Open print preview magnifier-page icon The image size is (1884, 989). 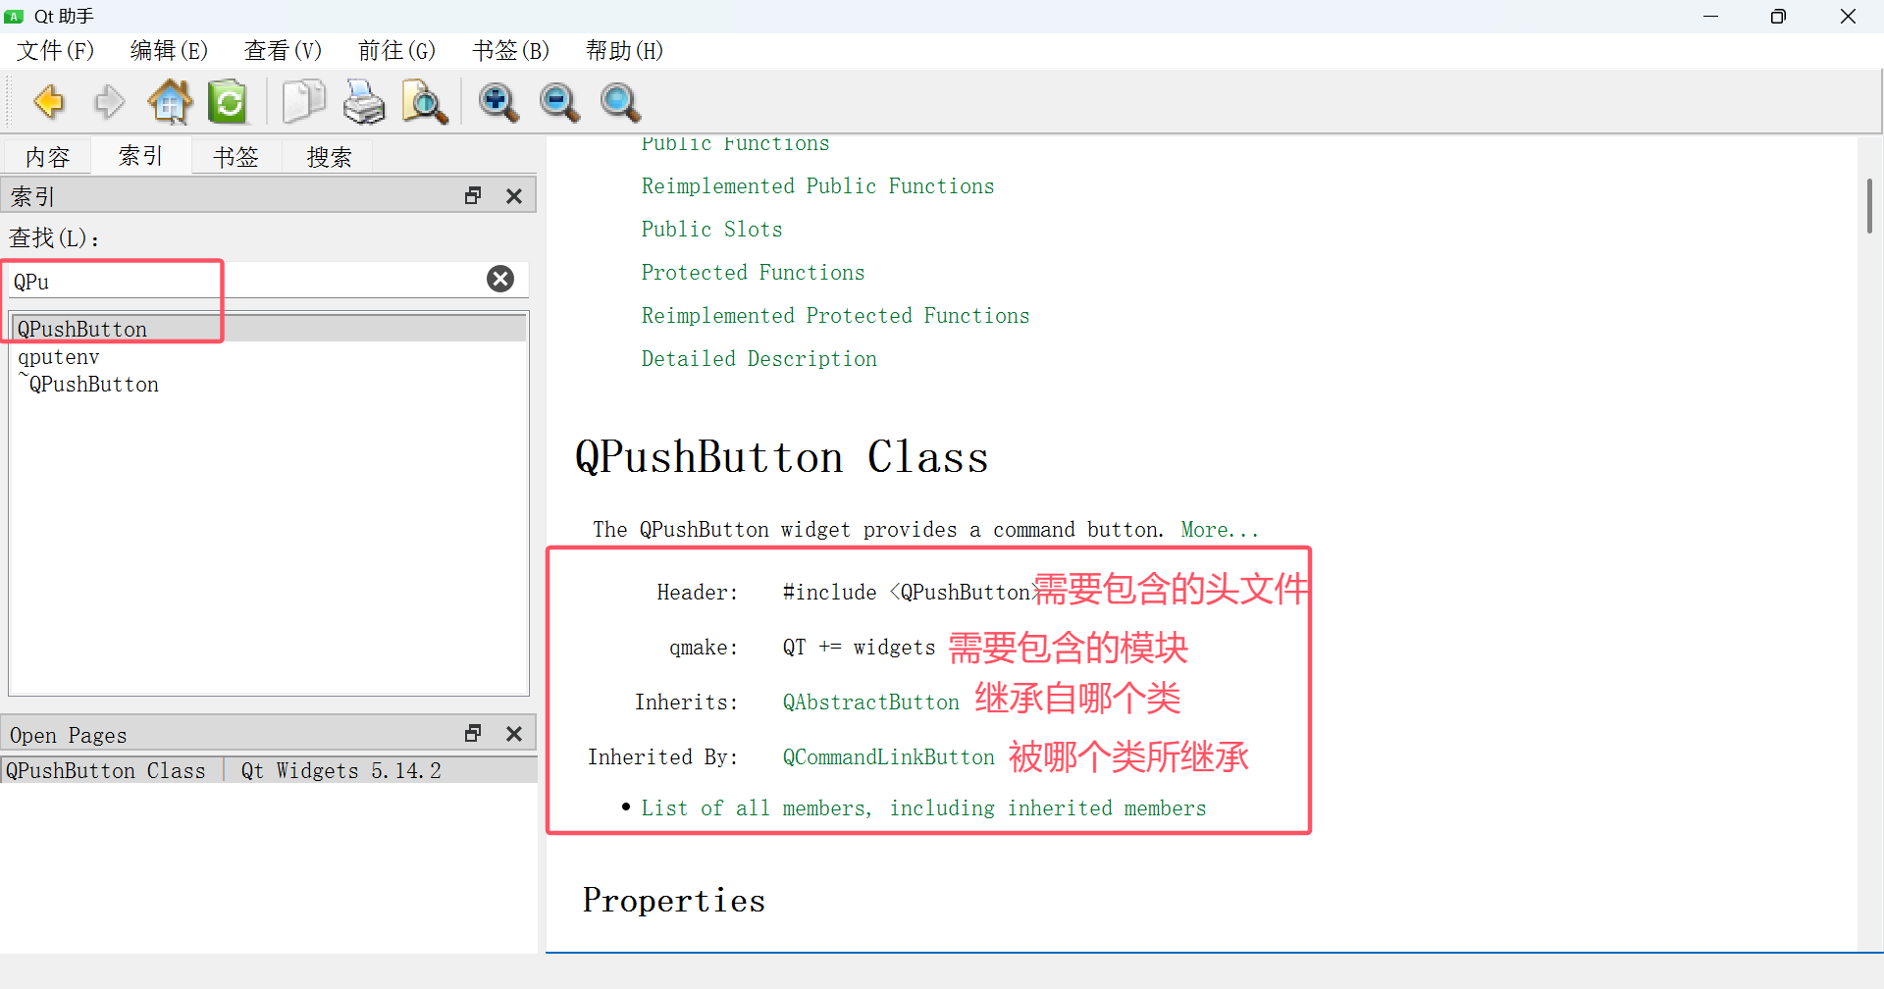click(x=425, y=102)
